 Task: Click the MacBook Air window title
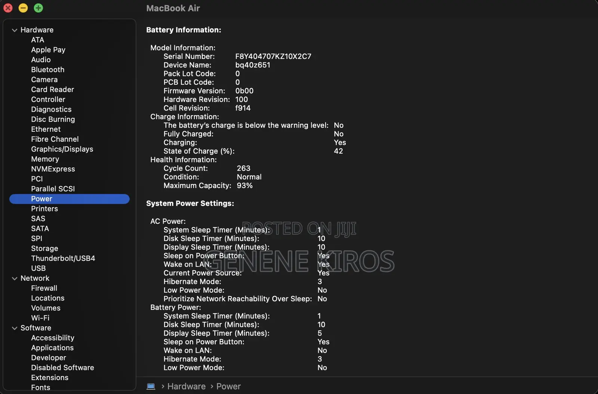pyautogui.click(x=173, y=8)
